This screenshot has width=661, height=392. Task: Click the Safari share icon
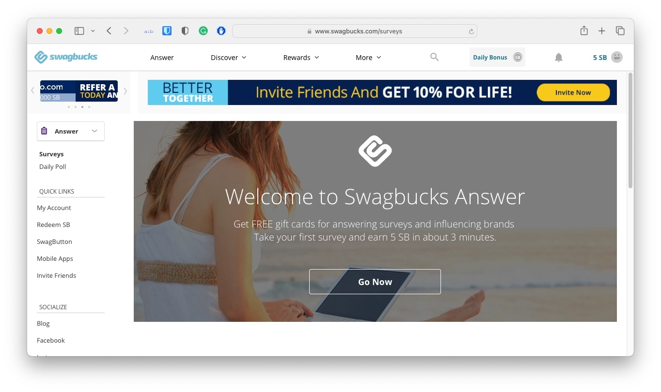(x=584, y=30)
